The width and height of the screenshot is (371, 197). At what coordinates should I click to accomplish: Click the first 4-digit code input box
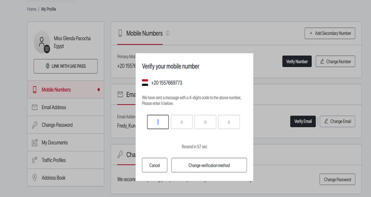[x=158, y=122]
